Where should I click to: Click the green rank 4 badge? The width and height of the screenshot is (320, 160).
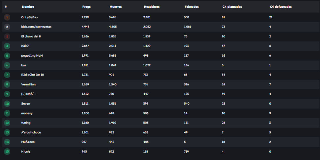click(x=7, y=46)
